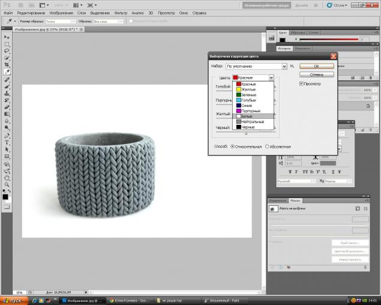Open the Изображение menu

61,13
